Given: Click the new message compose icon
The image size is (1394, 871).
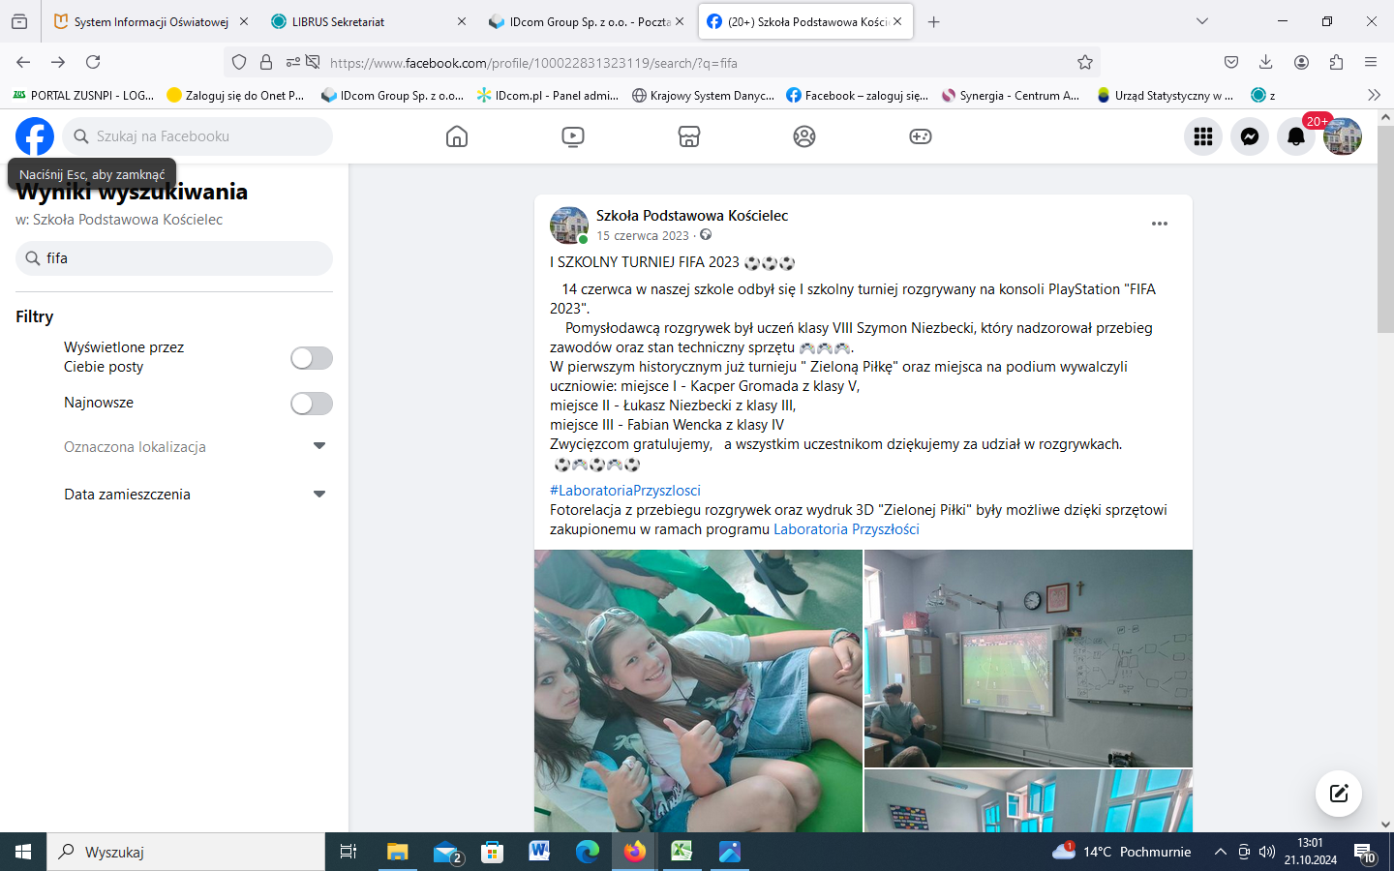Looking at the screenshot, I should click(x=1339, y=794).
